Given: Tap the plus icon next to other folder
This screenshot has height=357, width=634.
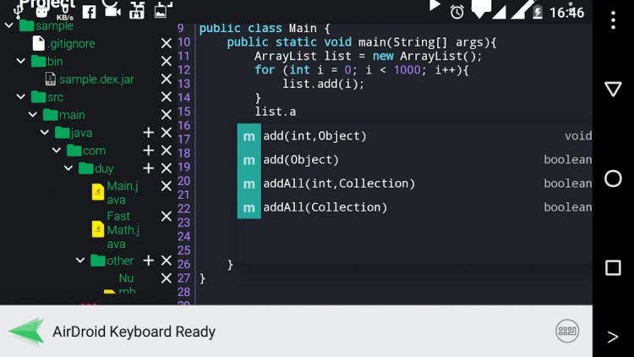Looking at the screenshot, I should (x=149, y=261).
